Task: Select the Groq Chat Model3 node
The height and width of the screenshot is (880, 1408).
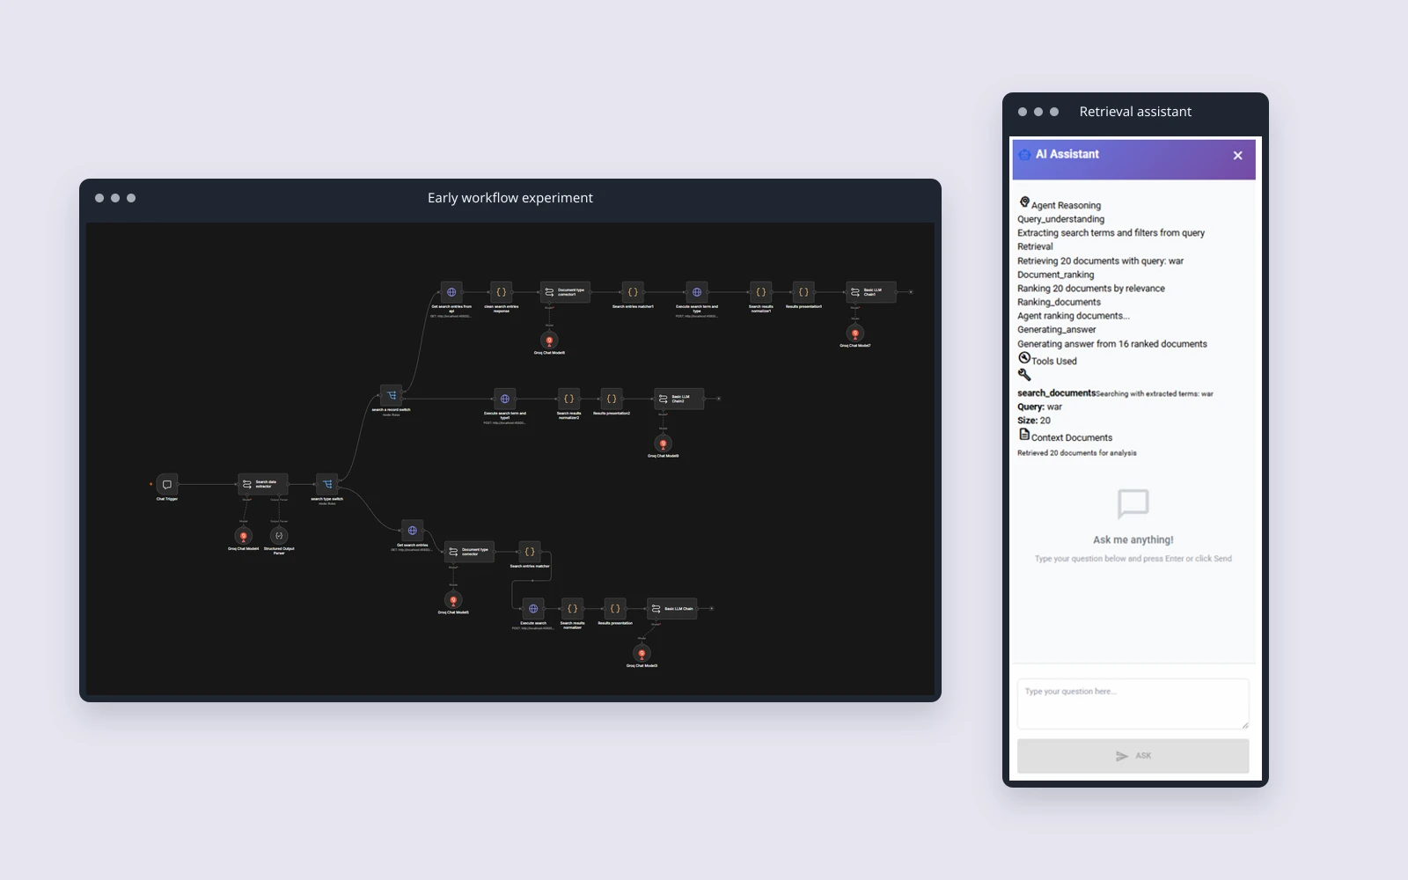Action: click(x=642, y=653)
